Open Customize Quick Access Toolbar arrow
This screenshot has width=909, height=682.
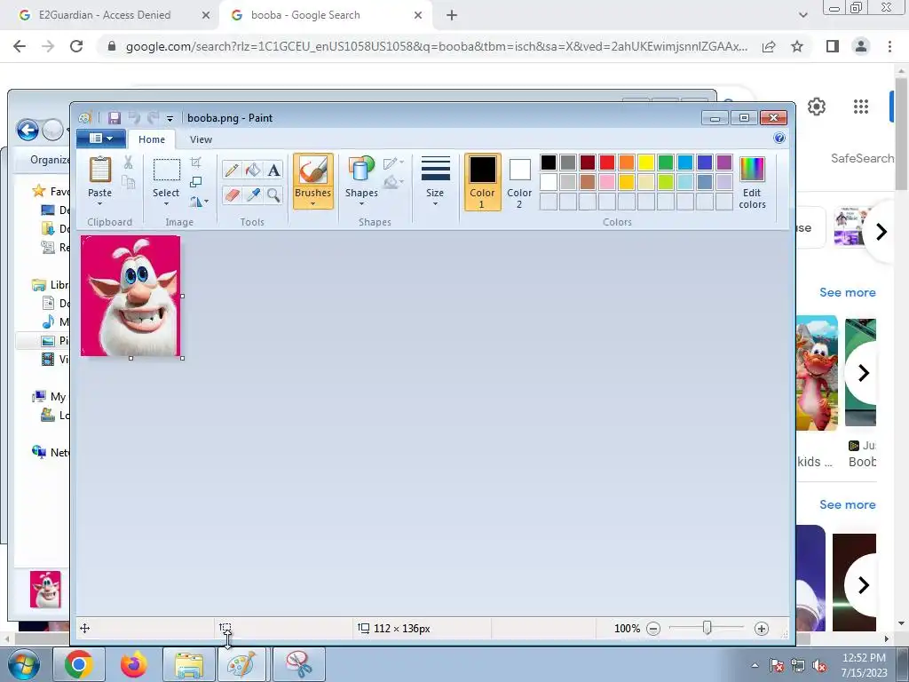[x=170, y=118]
